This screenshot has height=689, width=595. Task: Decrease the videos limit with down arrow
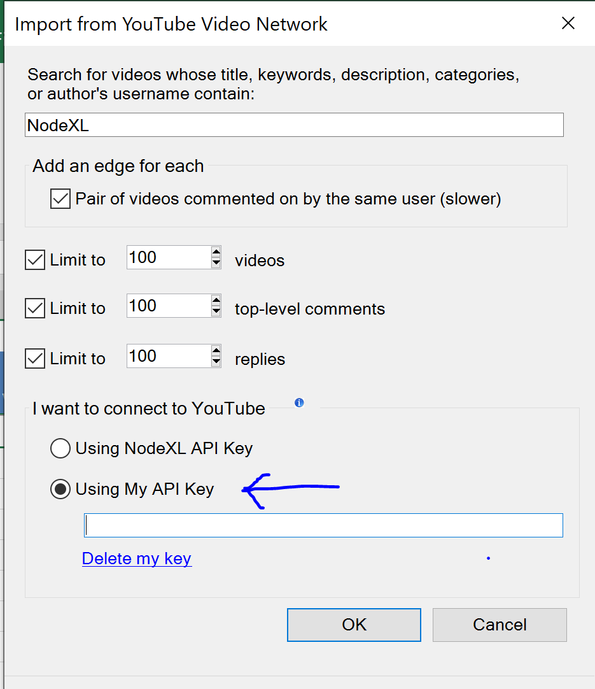coord(216,262)
